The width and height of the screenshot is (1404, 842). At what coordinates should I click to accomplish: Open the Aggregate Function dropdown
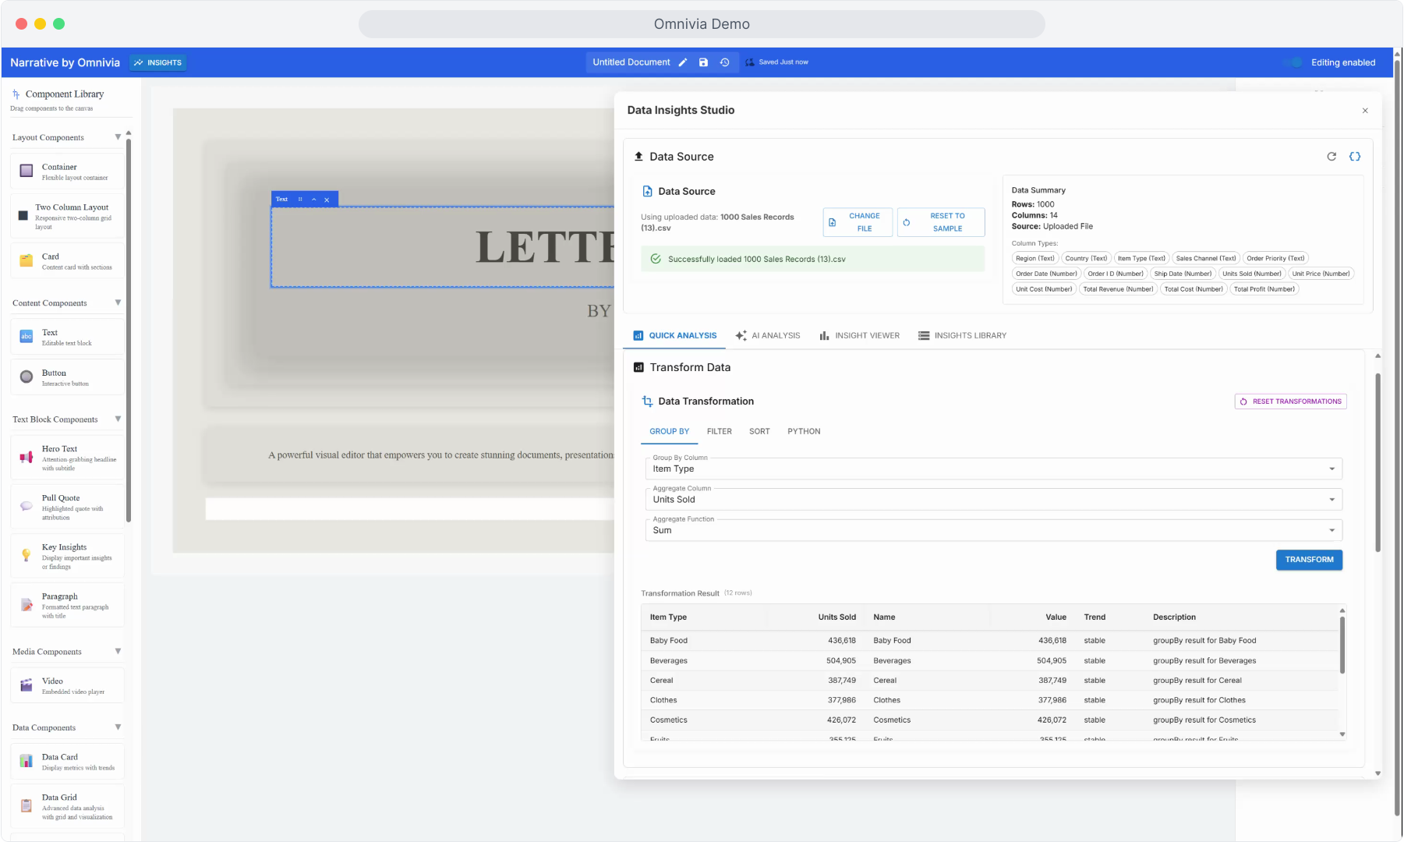click(993, 530)
